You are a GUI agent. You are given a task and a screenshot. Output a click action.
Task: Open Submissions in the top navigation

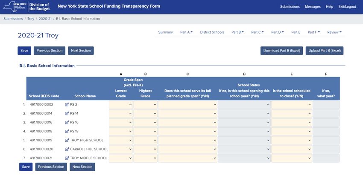290,7
